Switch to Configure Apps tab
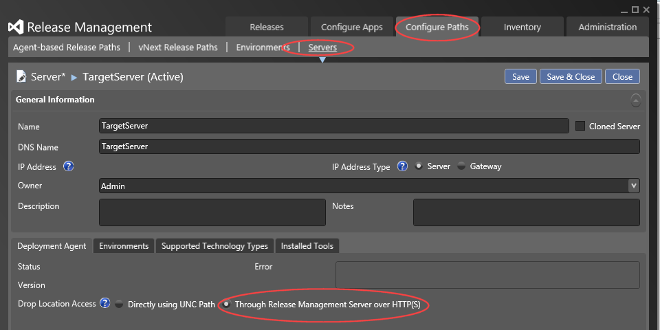The height and width of the screenshot is (330, 660). click(x=352, y=27)
